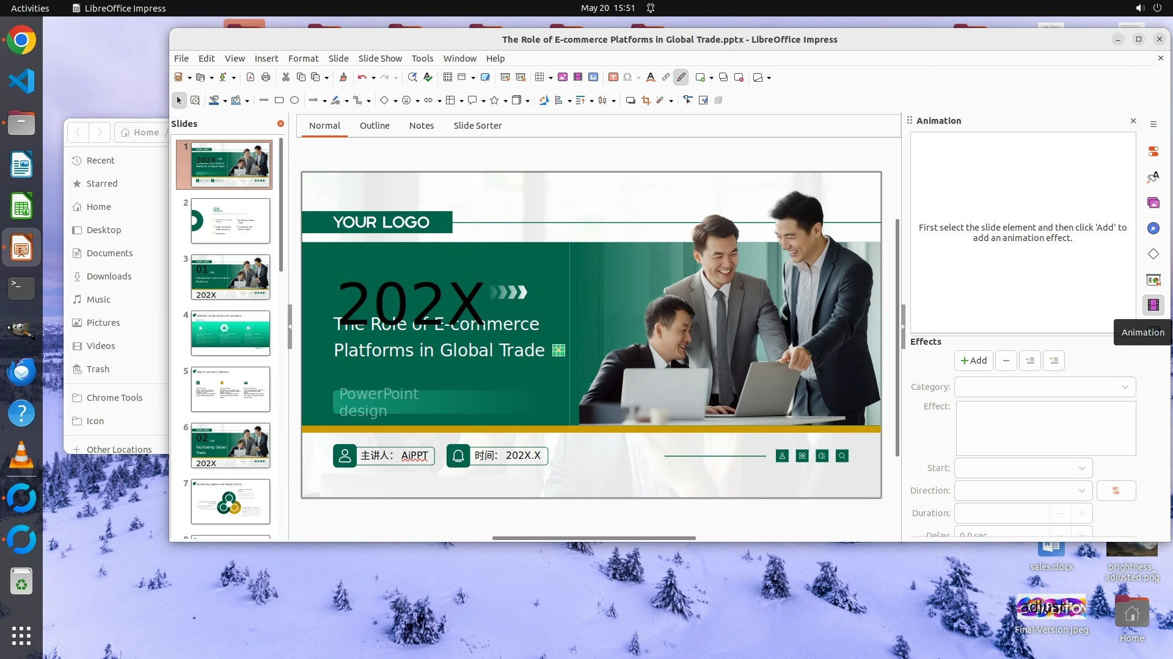Click the Cut scissors icon
Image resolution: width=1173 pixels, height=659 pixels.
[285, 77]
